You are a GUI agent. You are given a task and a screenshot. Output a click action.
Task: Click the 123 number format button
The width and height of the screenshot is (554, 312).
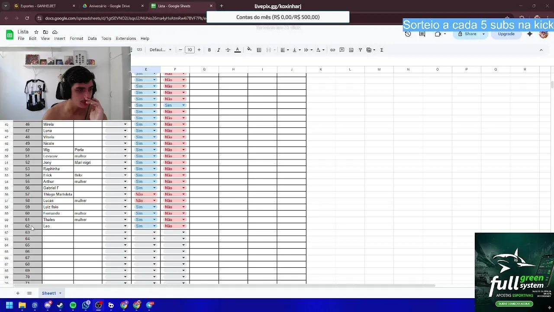139,50
